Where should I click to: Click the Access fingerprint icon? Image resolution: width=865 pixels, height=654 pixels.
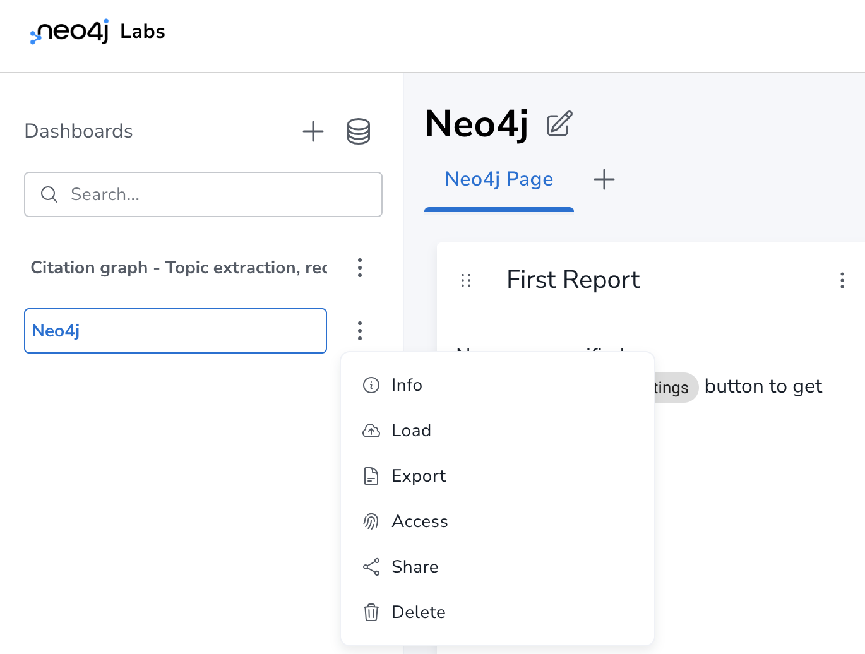click(x=371, y=521)
